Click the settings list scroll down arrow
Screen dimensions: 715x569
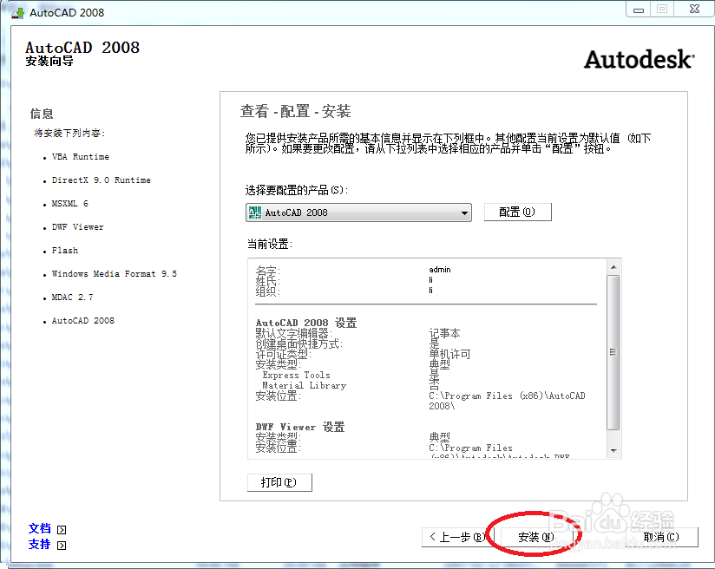(x=613, y=451)
